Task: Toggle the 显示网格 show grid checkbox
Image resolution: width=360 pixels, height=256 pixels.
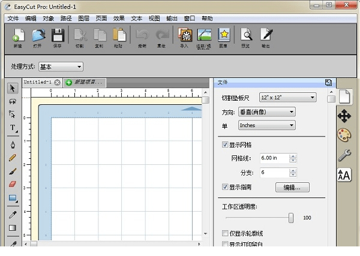Action: coord(225,144)
